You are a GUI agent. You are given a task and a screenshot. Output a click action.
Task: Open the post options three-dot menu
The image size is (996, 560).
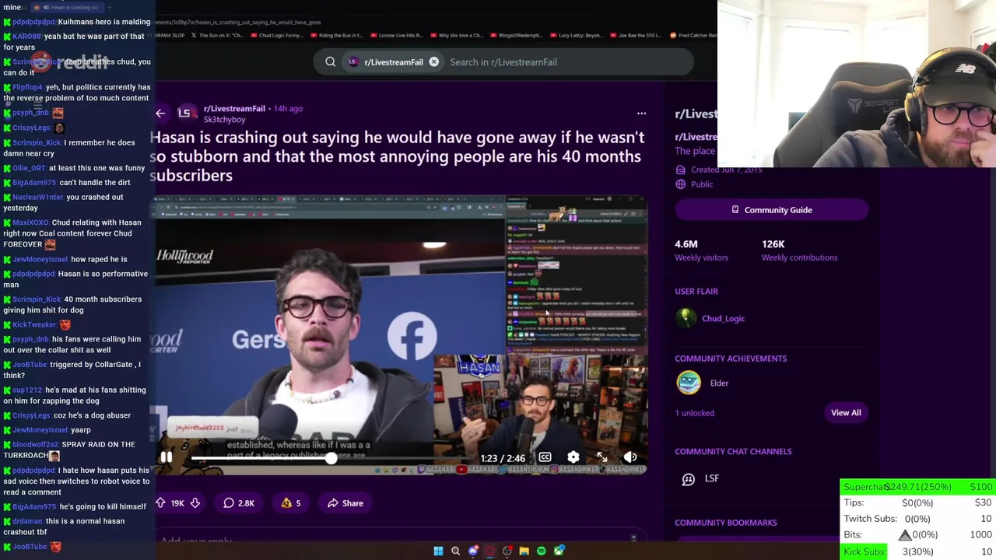pyautogui.click(x=641, y=114)
